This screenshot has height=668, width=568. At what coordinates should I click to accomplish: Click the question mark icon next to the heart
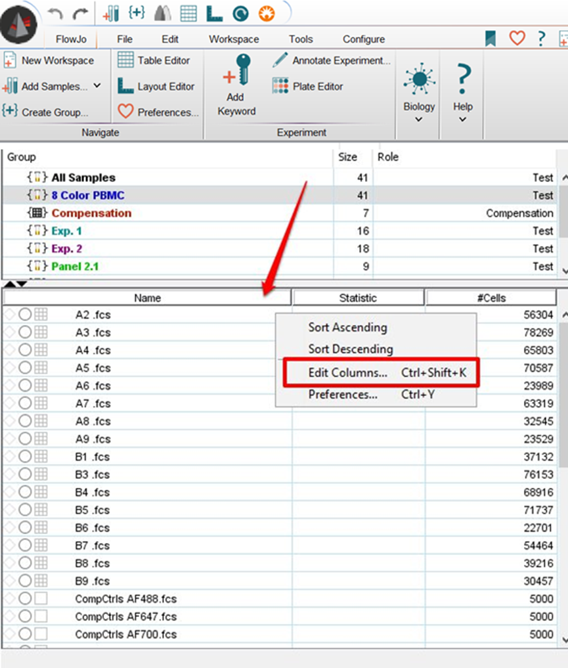[541, 38]
